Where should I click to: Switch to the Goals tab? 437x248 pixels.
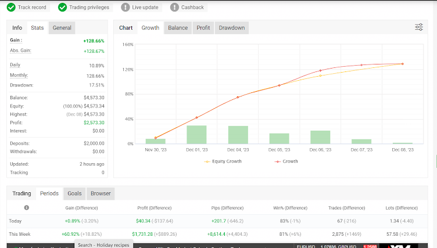pyautogui.click(x=75, y=193)
